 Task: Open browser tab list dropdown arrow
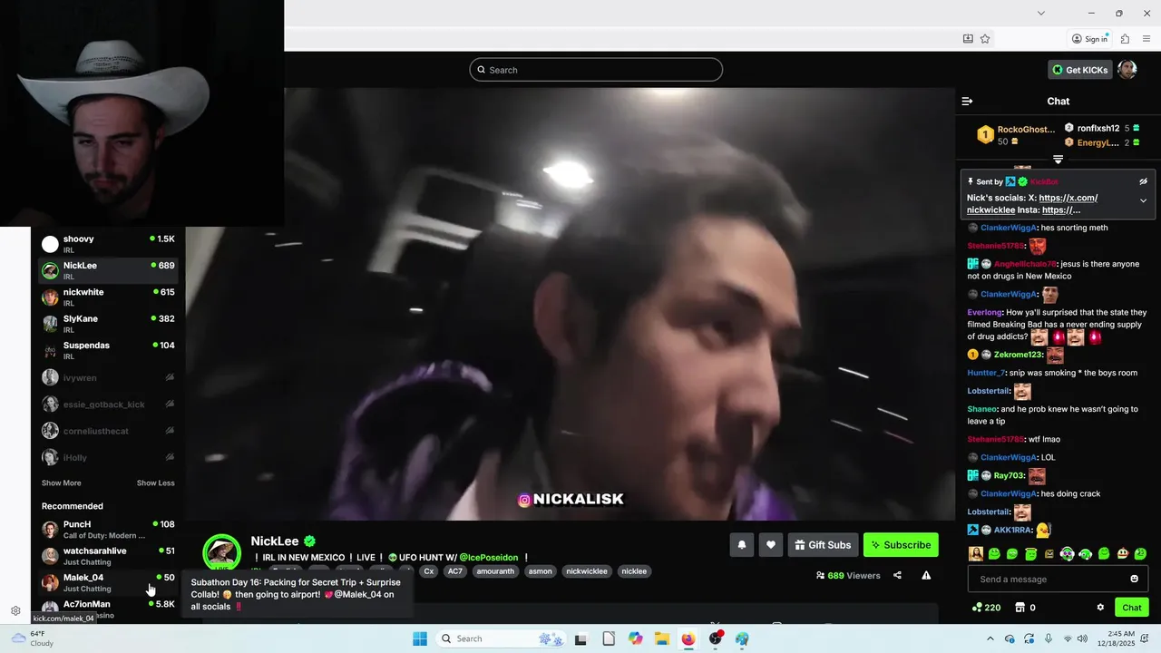point(1041,13)
